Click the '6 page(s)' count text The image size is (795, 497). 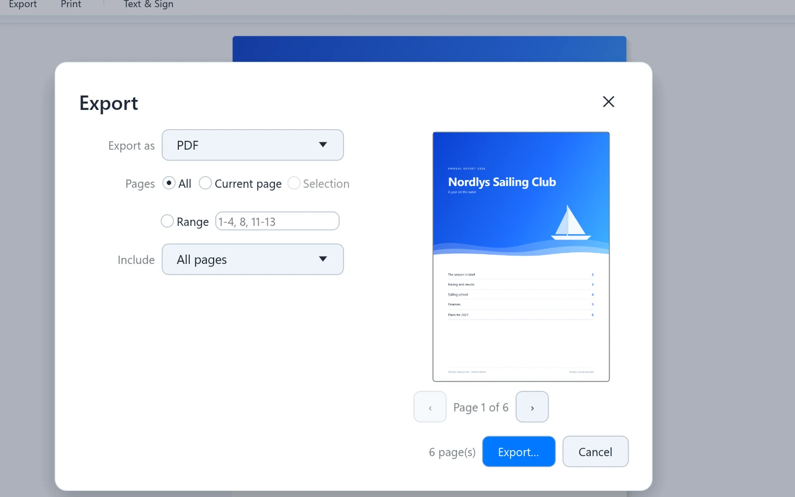452,452
